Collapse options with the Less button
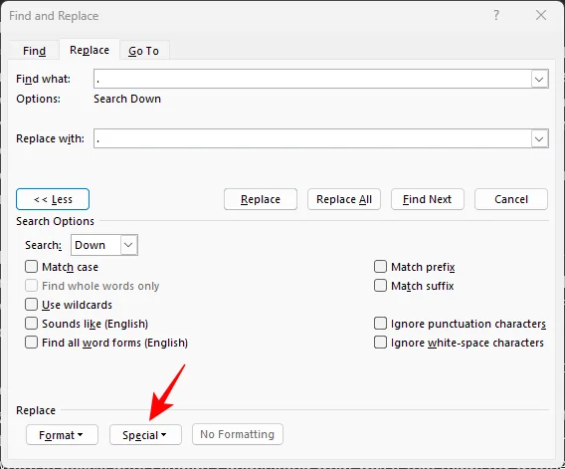This screenshot has width=565, height=469. [x=53, y=199]
